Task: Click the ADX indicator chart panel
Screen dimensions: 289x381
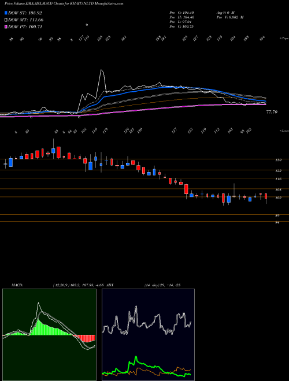Action: pos(148,335)
